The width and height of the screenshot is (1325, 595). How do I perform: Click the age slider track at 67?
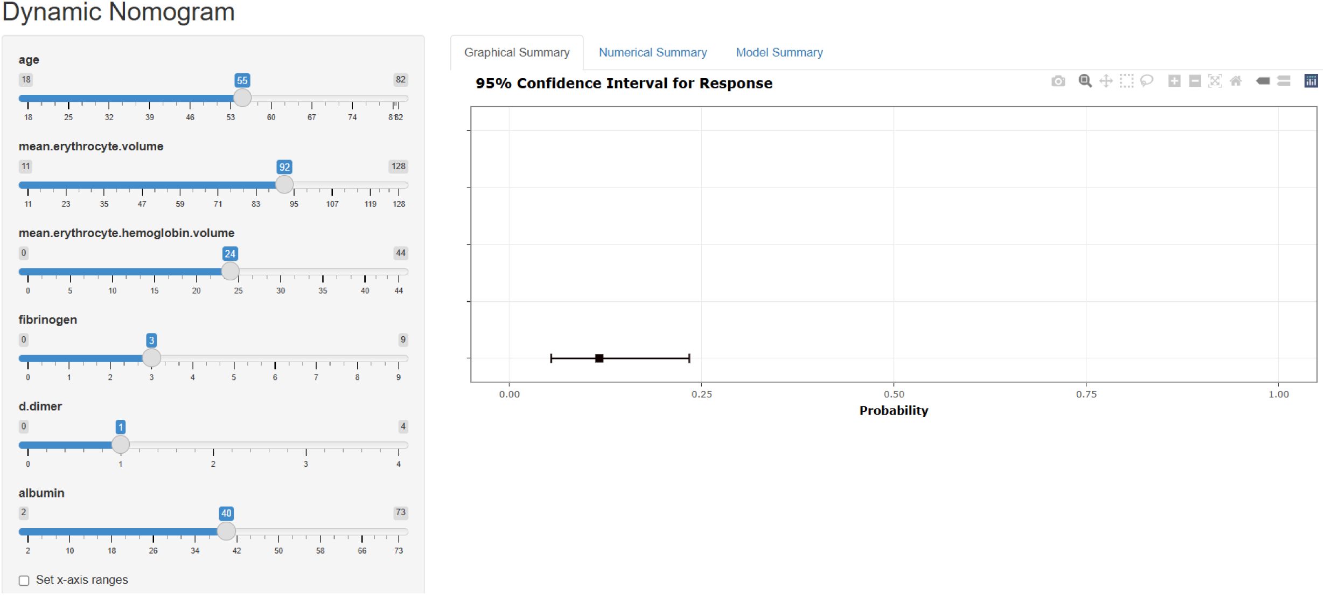(312, 99)
